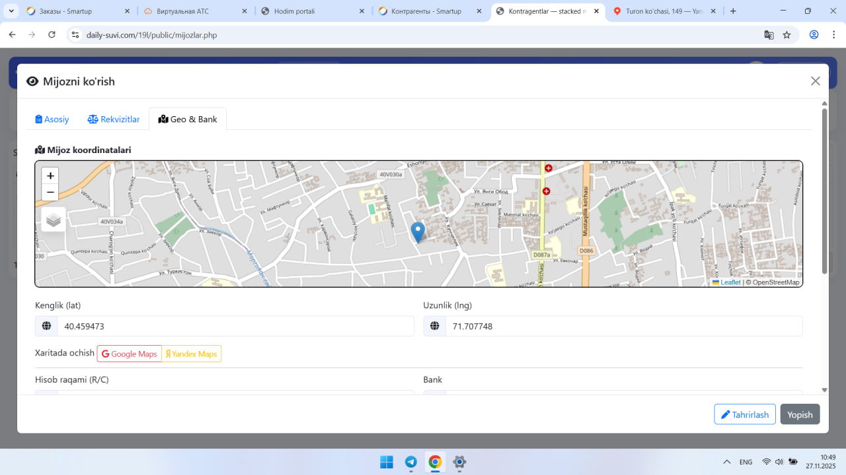
Task: Click the Kenglik (lat) input field
Action: [235, 327]
